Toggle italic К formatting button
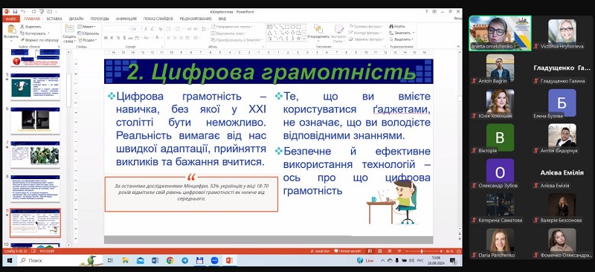Image resolution: width=595 pixels, height=272 pixels. 112,38
